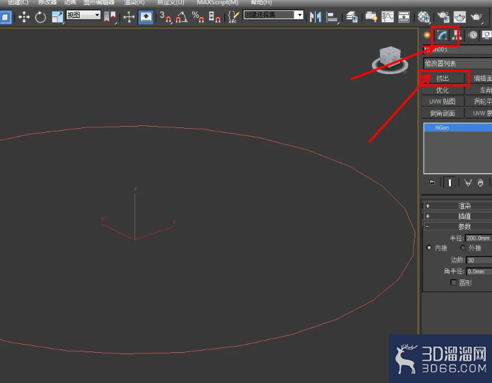
Task: Open the Curve Editor
Action: coord(388,17)
